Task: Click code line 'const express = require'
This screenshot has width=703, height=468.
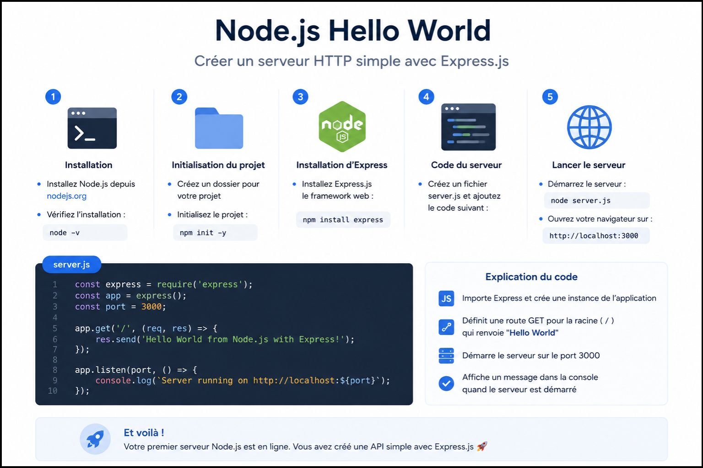Action: click(164, 284)
